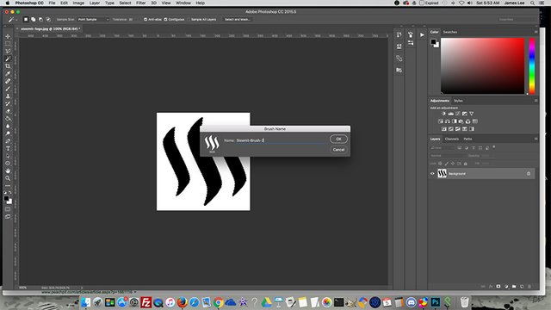Viewport: 551px width, 310px height.
Task: Select the Healing Brush tool
Action: (8, 81)
